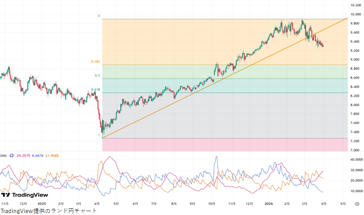The width and height of the screenshot is (364, 215).
Task: Open the settings icon at the time axis corner
Action: click(x=357, y=203)
